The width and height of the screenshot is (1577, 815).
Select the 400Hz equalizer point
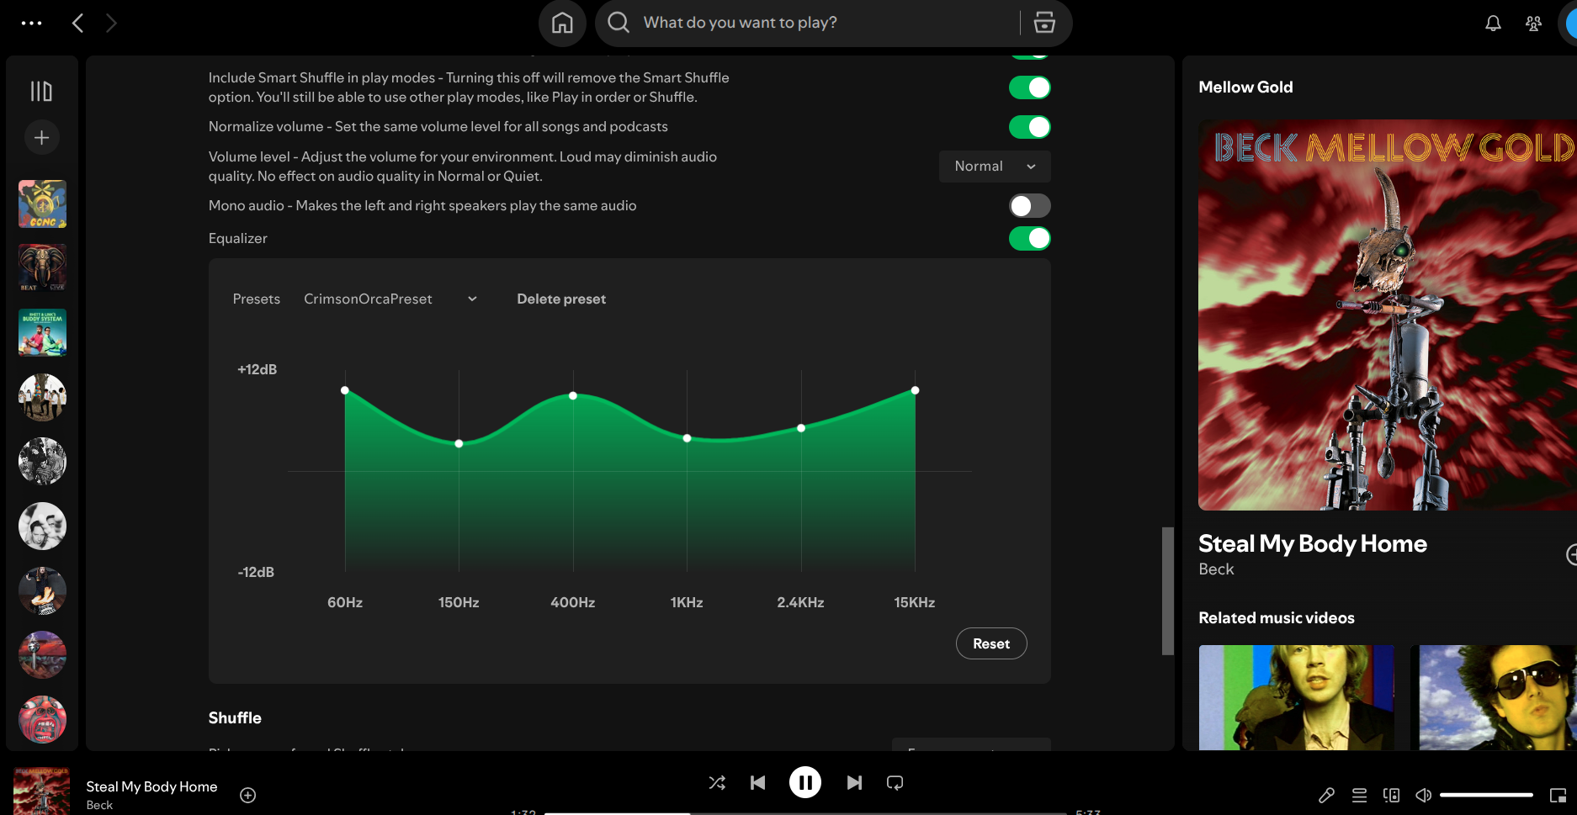[573, 395]
